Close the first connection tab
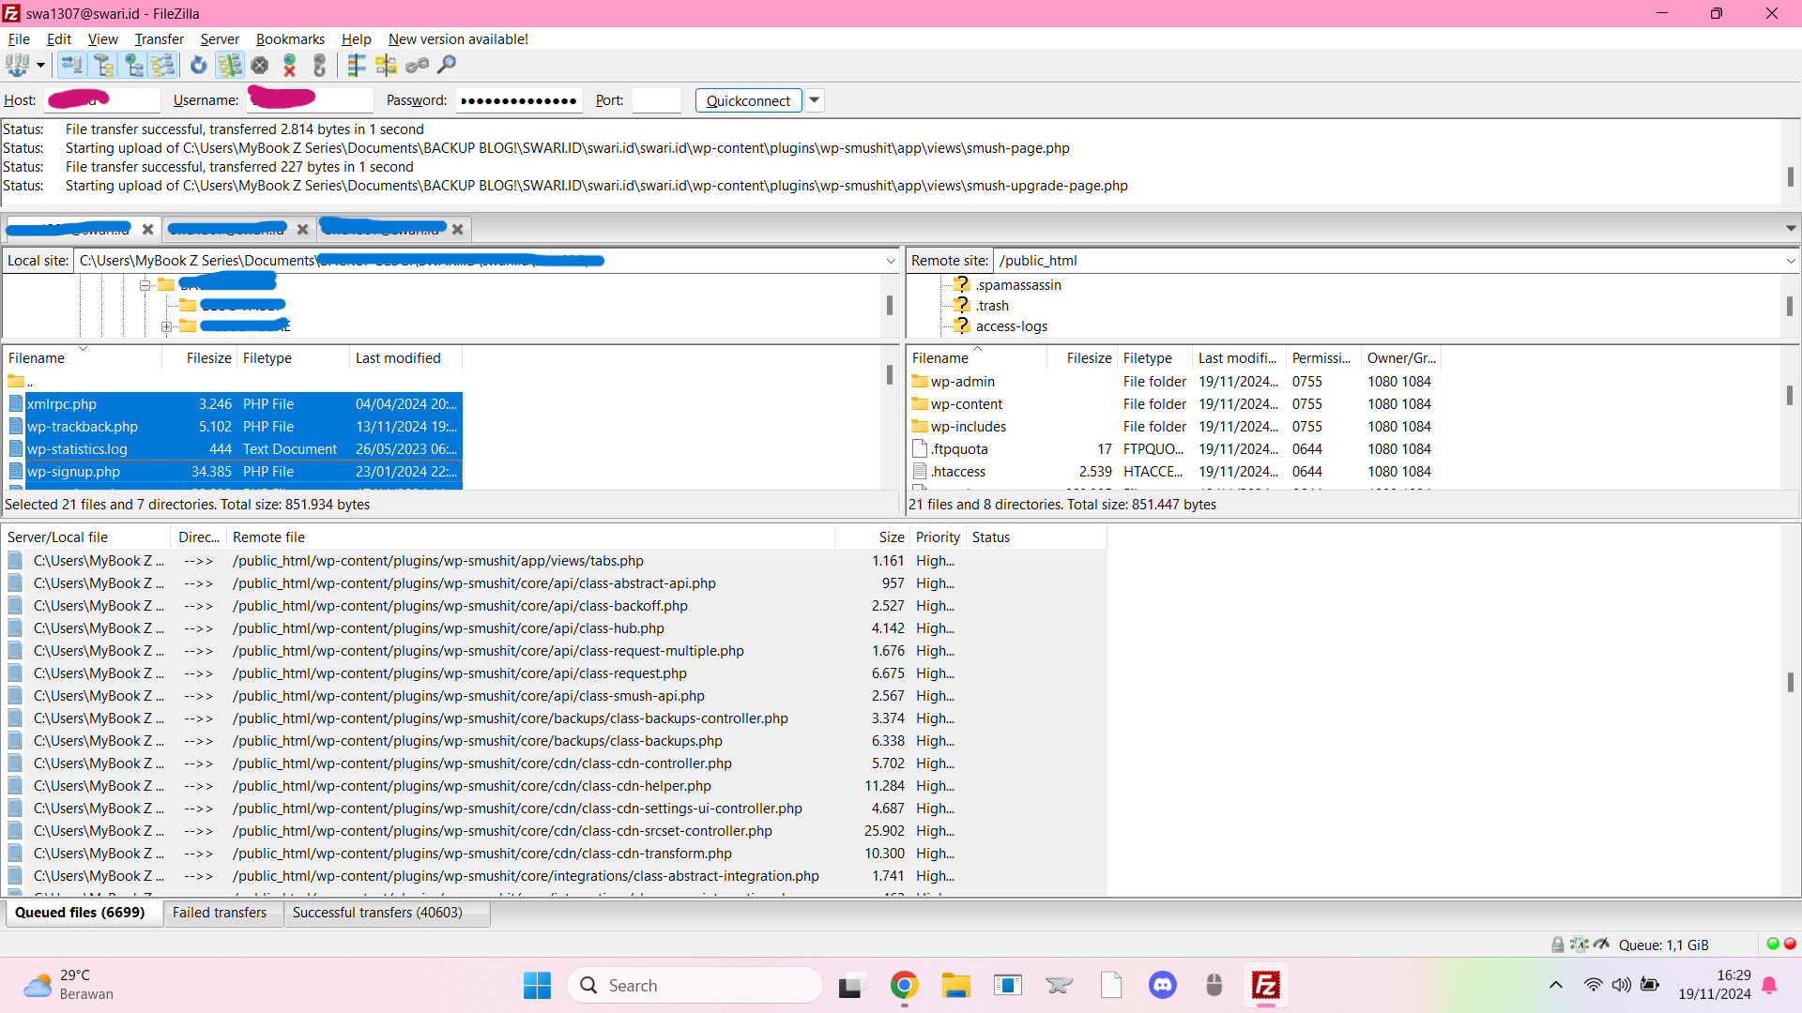 point(147,230)
